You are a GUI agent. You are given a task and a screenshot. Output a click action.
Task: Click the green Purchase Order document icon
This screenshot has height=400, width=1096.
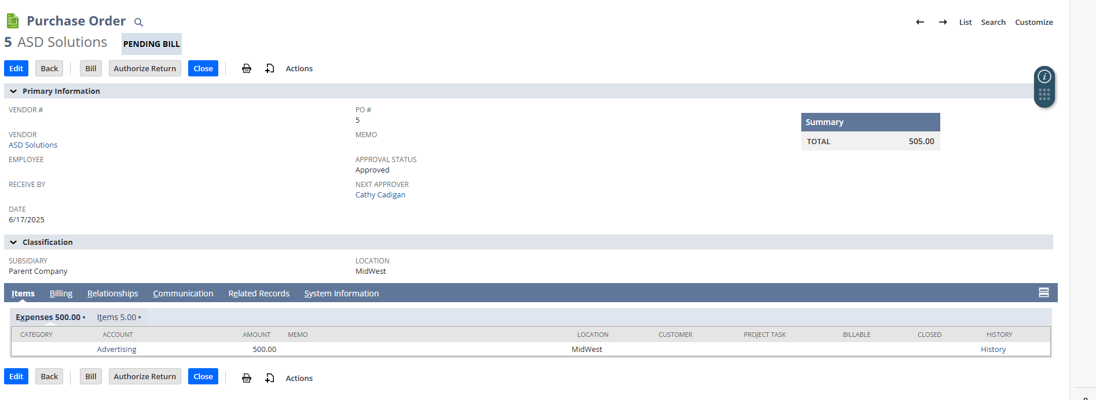13,21
